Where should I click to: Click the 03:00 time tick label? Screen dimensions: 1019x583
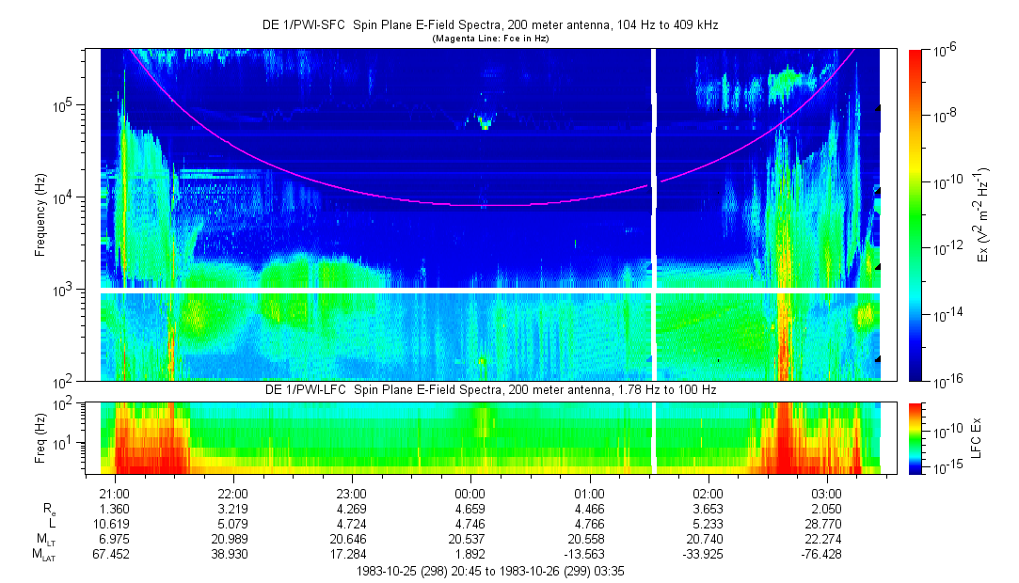coord(827,495)
